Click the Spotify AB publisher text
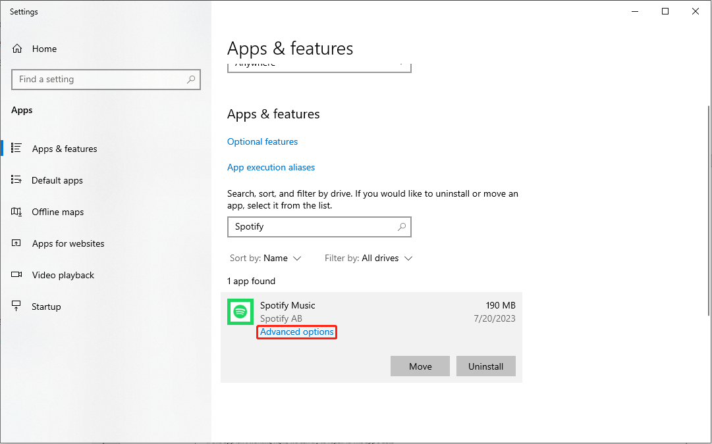The image size is (712, 444). point(281,318)
